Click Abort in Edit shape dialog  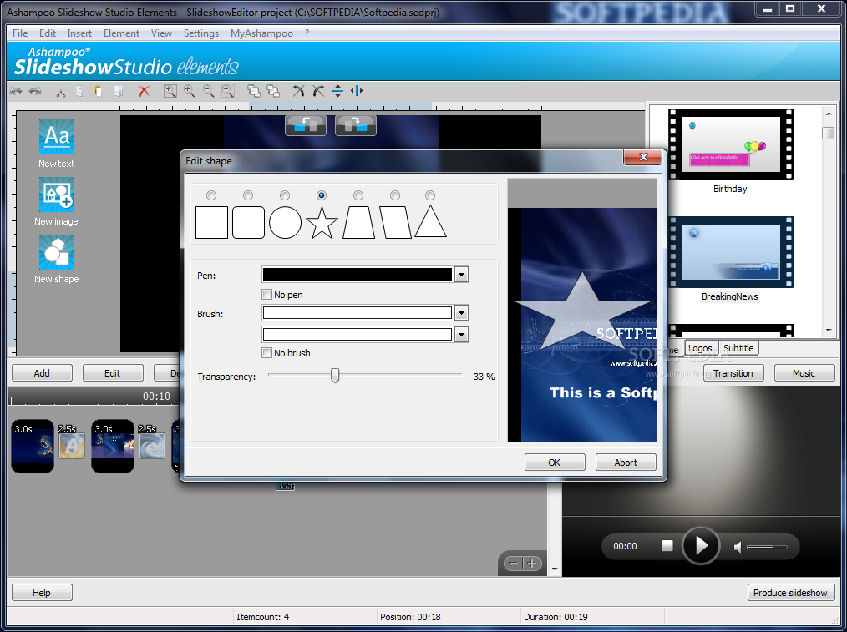pyautogui.click(x=626, y=463)
